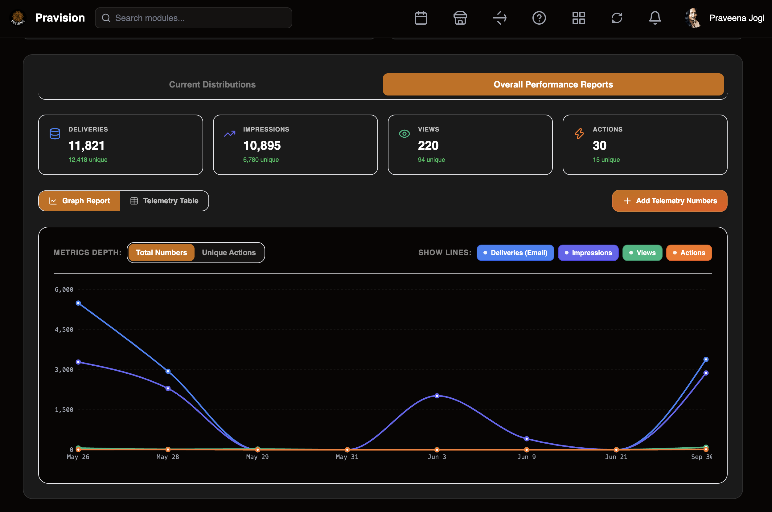Toggle the Deliveries (Email) line
This screenshot has height=512, width=772.
(x=515, y=253)
